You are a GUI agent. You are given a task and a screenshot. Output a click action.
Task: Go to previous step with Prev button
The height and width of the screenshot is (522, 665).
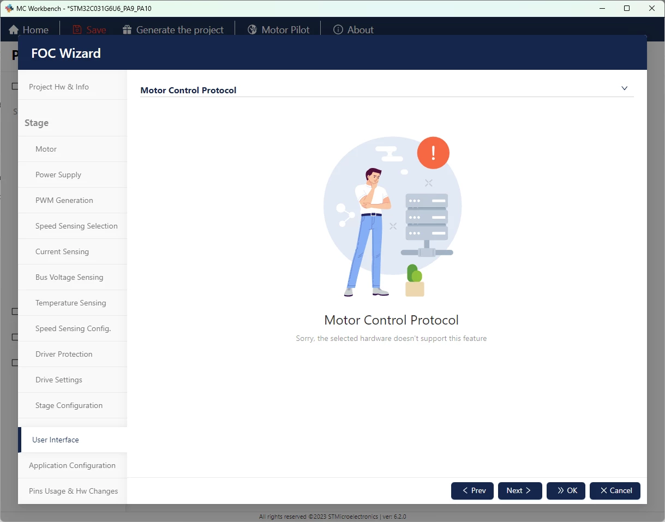click(x=472, y=491)
